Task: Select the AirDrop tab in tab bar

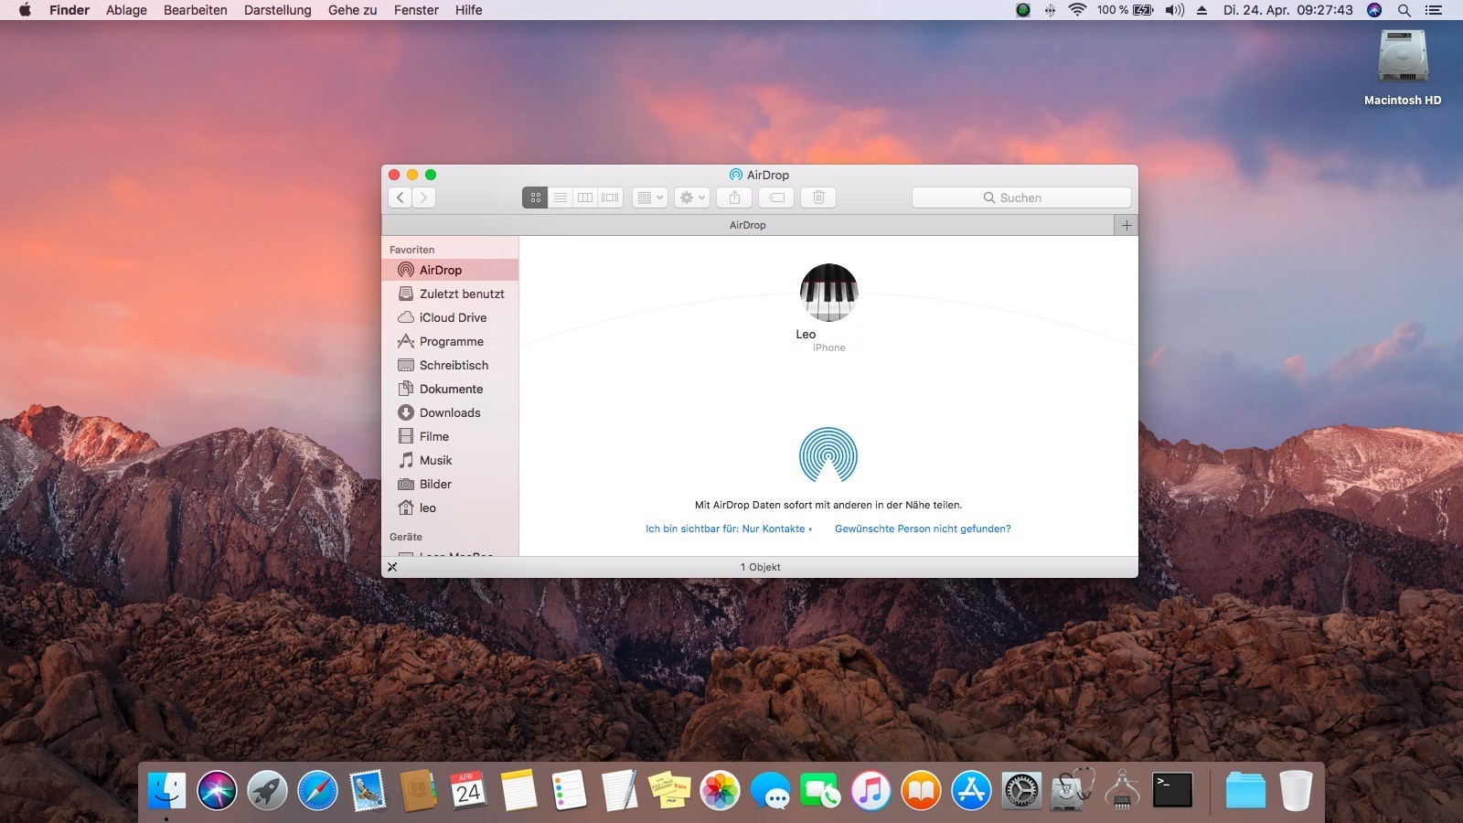Action: [748, 225]
